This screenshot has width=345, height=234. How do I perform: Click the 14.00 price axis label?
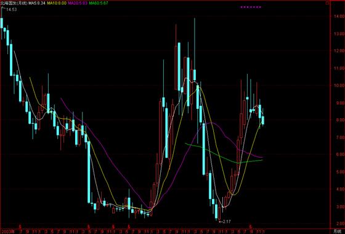point(339,16)
